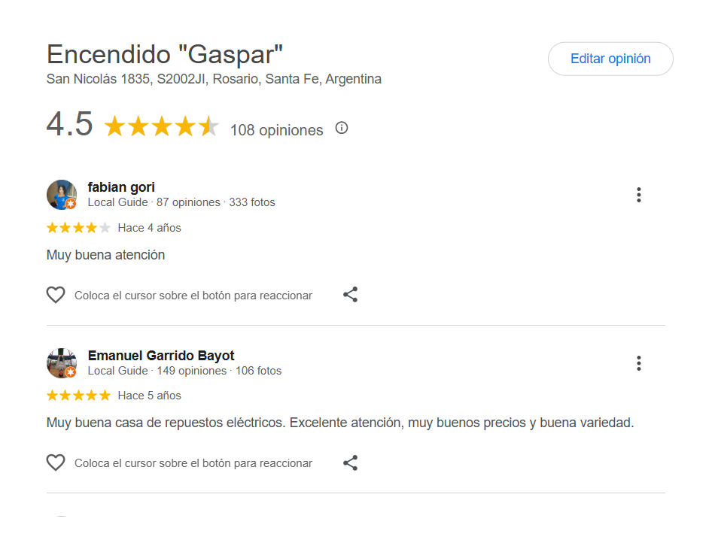Click the Local Guide badge on Emanuel's avatar
Image resolution: width=718 pixels, height=552 pixels.
pos(71,372)
